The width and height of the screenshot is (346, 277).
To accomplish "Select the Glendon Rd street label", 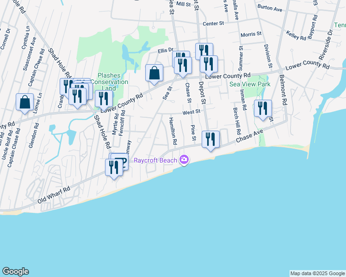I will [34, 135].
